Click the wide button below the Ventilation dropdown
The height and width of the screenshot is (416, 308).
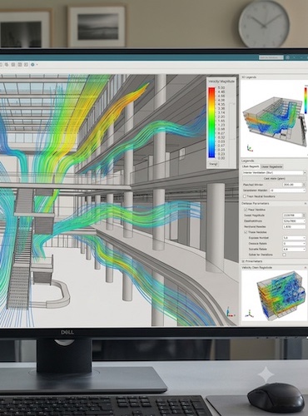pyautogui.click(x=275, y=179)
